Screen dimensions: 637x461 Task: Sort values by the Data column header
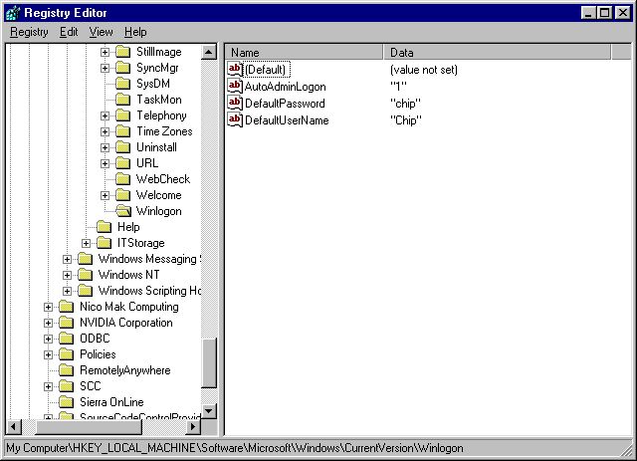pyautogui.click(x=497, y=53)
